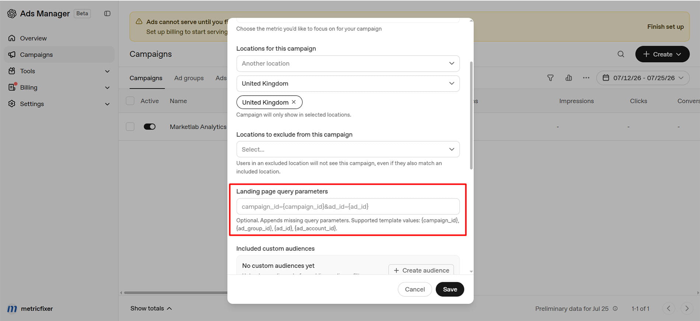Toggle Marketlab Analytics active switch
The width and height of the screenshot is (700, 321).
(x=150, y=126)
